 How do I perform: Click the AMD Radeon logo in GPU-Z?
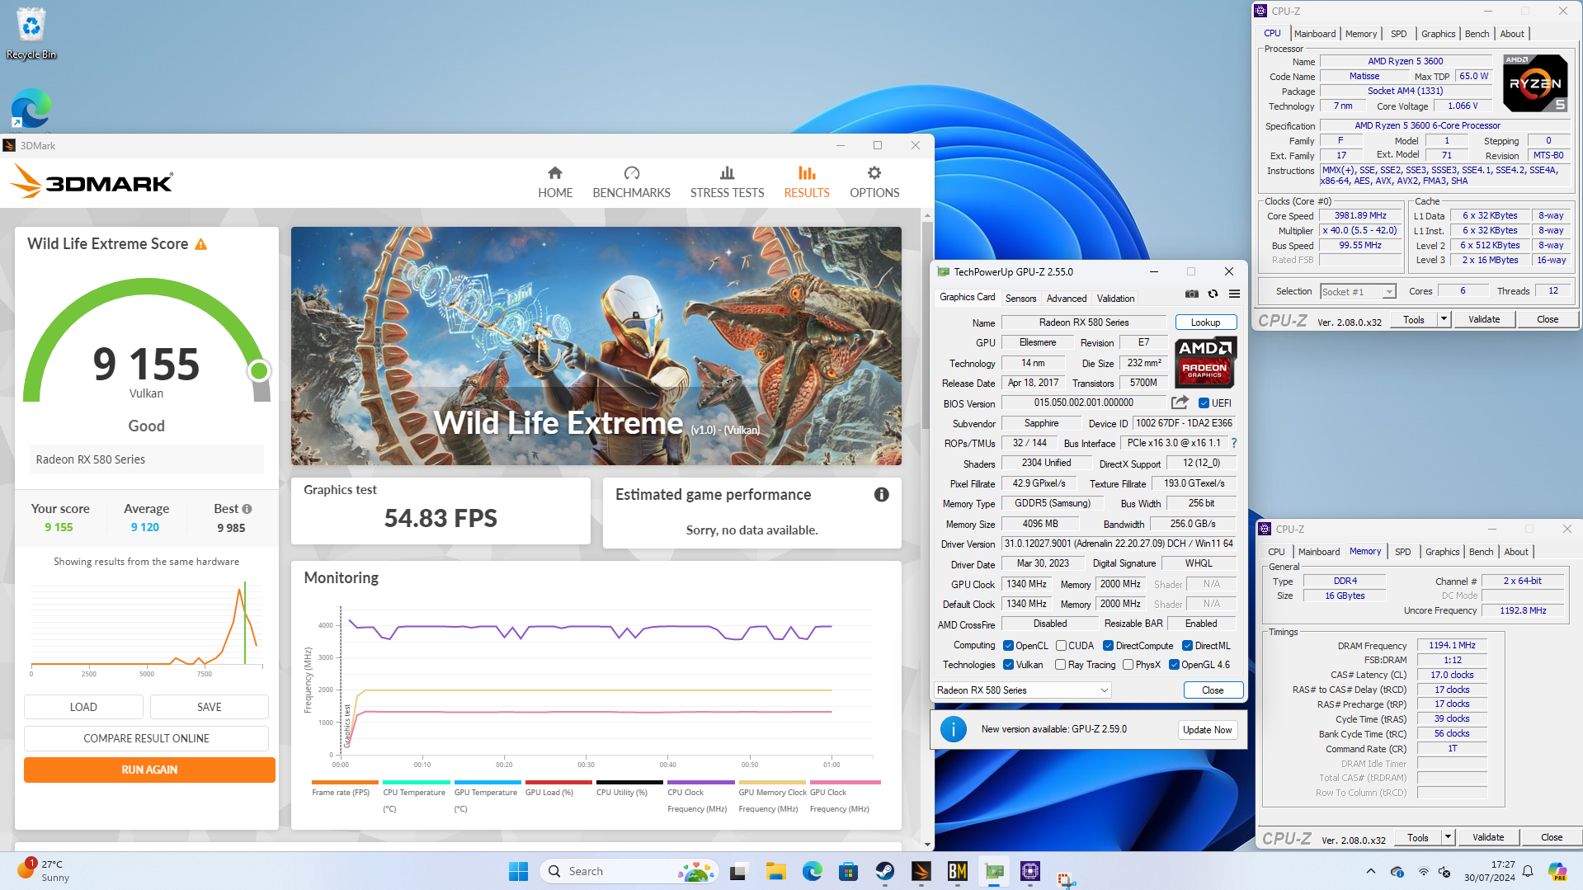click(x=1204, y=362)
